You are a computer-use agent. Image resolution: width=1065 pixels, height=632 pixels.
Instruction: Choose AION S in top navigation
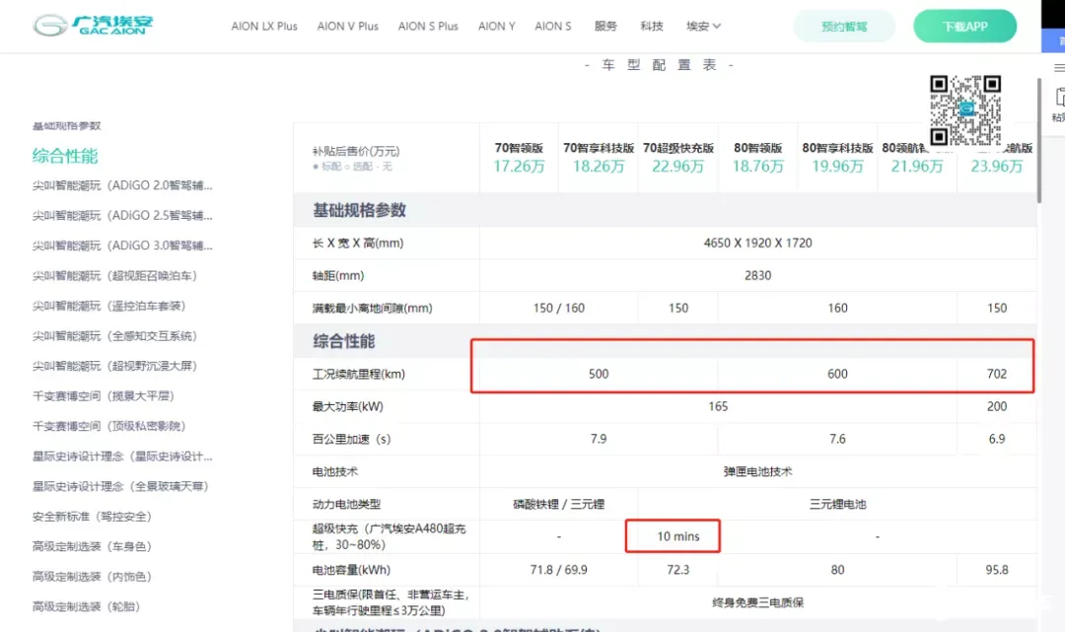coord(553,27)
